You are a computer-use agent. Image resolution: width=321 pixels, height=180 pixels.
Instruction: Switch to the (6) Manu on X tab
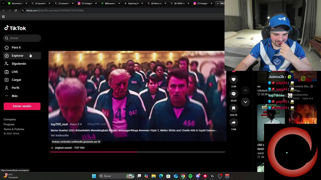157,3
